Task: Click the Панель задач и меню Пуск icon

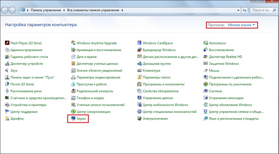Action: pos(7,77)
